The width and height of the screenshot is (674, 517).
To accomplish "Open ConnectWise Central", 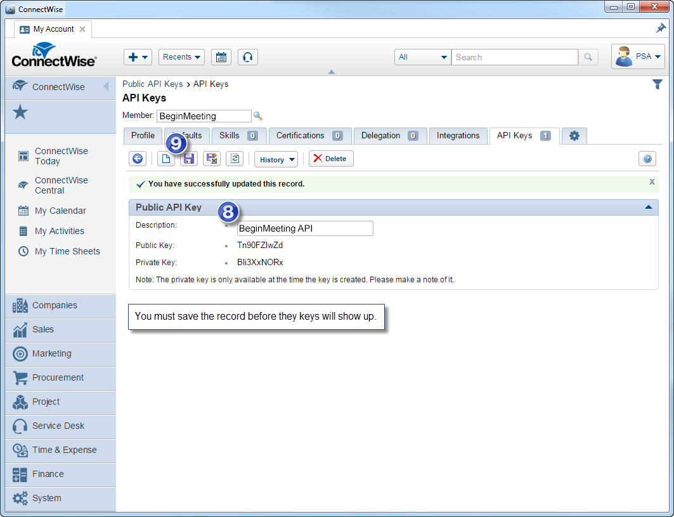I will click(x=61, y=185).
